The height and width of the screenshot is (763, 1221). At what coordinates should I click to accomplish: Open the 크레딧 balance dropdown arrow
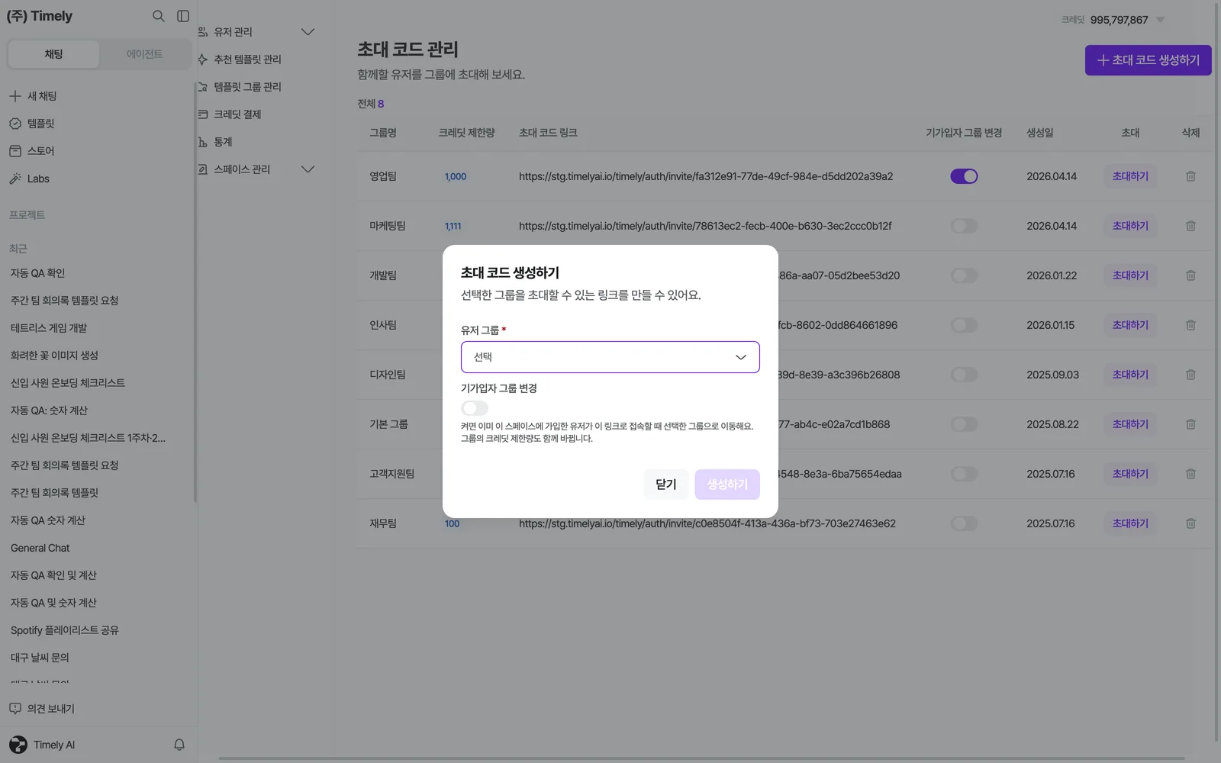click(x=1160, y=20)
